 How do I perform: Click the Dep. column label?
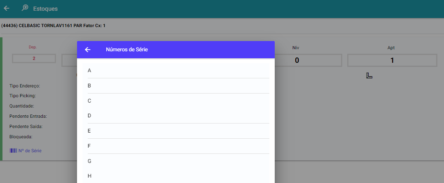click(x=33, y=47)
